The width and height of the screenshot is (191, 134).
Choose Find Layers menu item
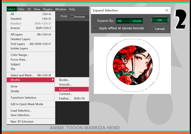click(x=31, y=44)
